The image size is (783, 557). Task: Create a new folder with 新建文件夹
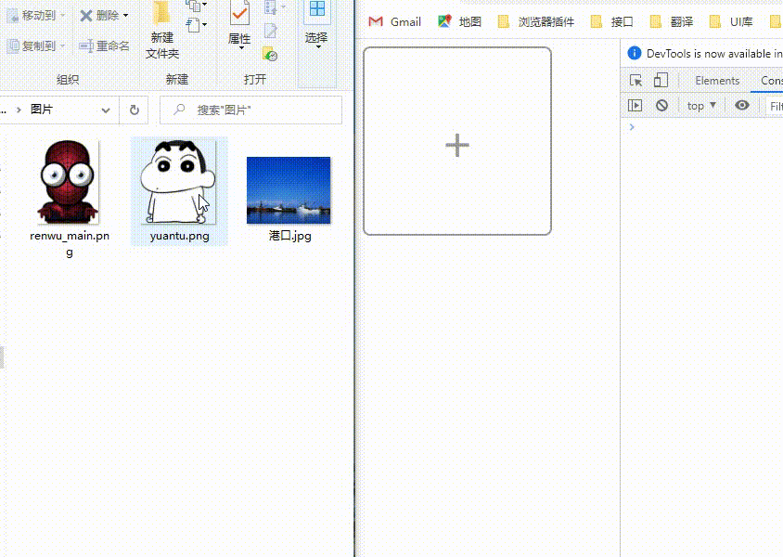click(x=162, y=30)
